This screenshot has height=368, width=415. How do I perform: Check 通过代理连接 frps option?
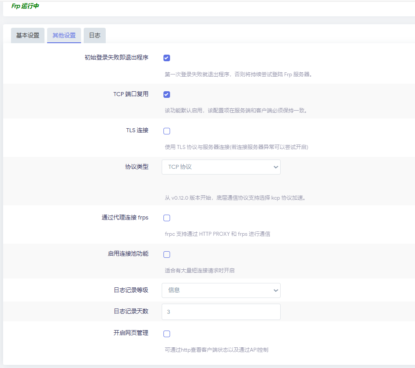167,218
